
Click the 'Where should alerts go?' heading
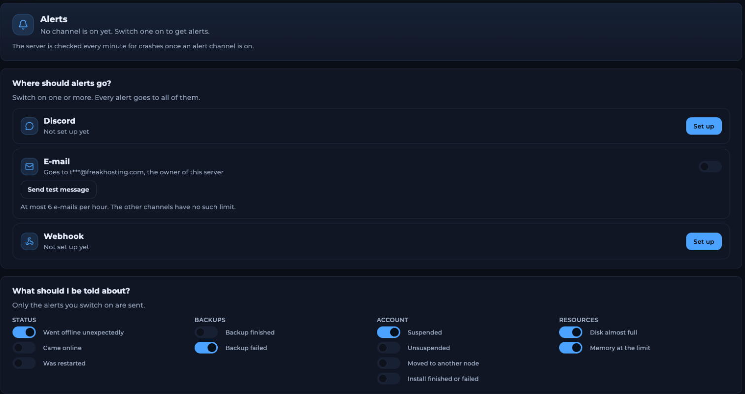click(x=62, y=83)
